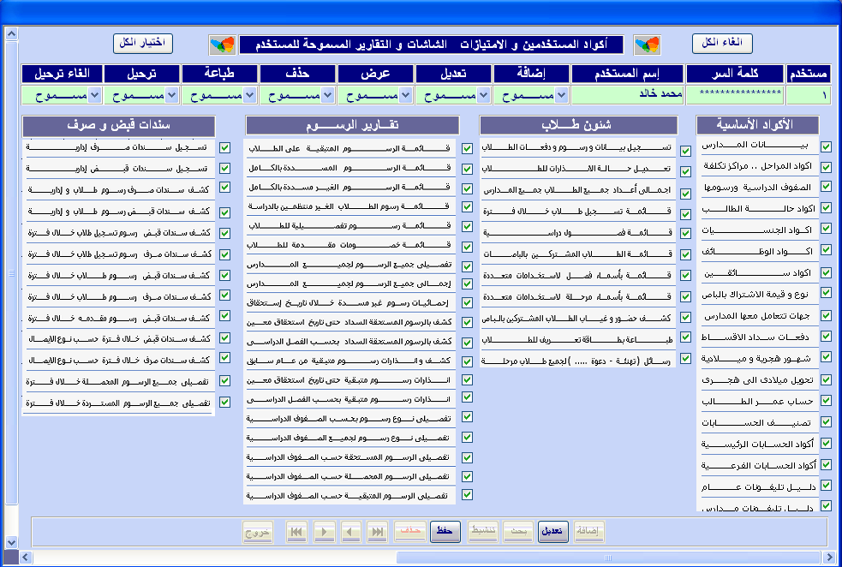Click the butterfly logo left of the title
Image resolution: width=842 pixels, height=567 pixels.
[x=222, y=45]
